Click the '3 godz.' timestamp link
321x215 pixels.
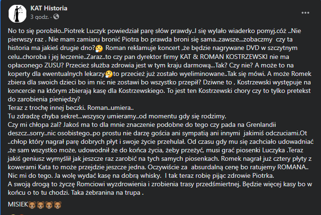(x=40, y=17)
